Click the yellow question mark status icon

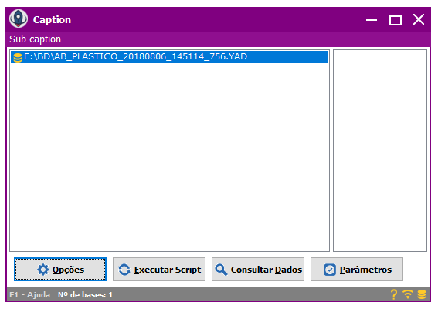pyautogui.click(x=394, y=294)
